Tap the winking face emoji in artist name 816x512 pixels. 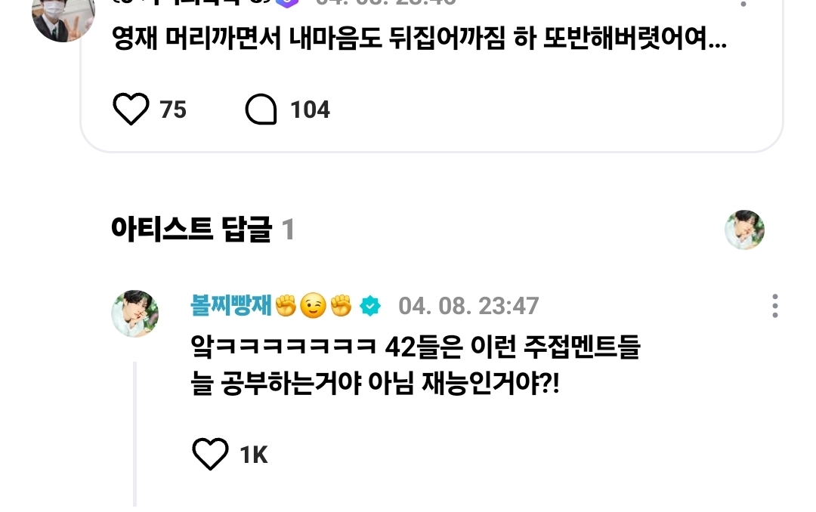click(314, 305)
